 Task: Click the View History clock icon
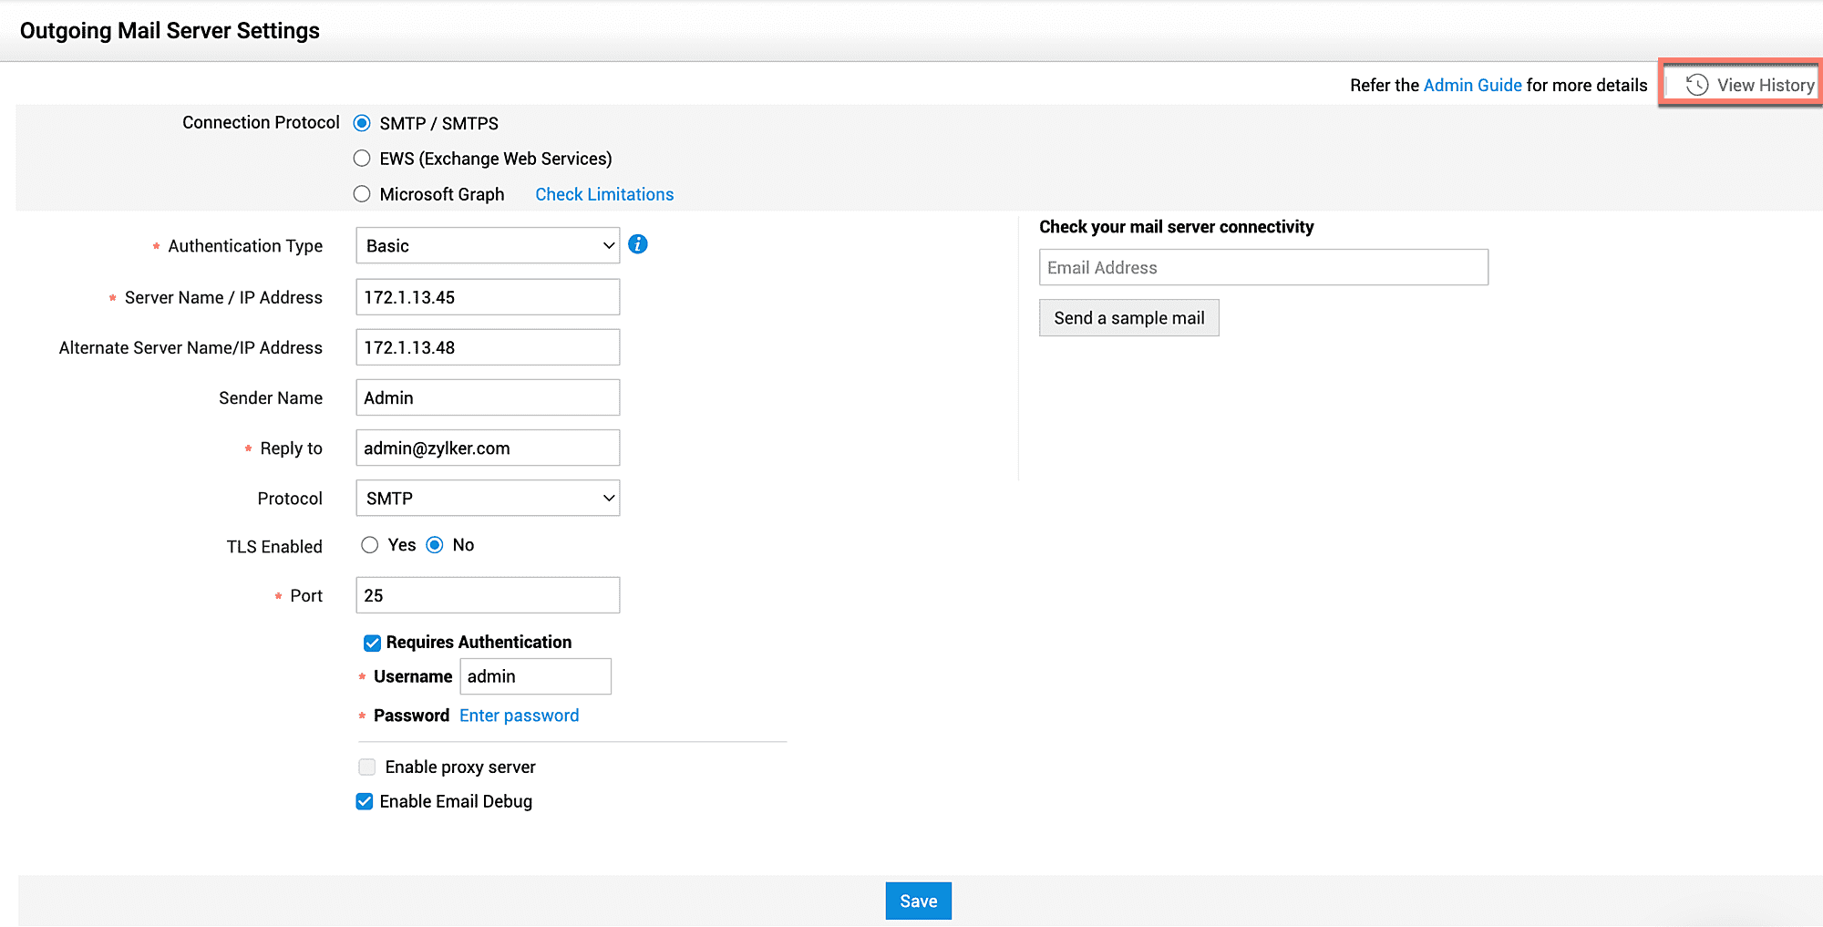point(1696,85)
